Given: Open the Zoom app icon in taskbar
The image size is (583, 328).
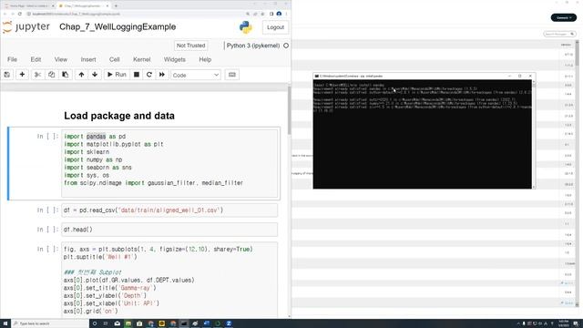Looking at the screenshot, I should 229,323.
